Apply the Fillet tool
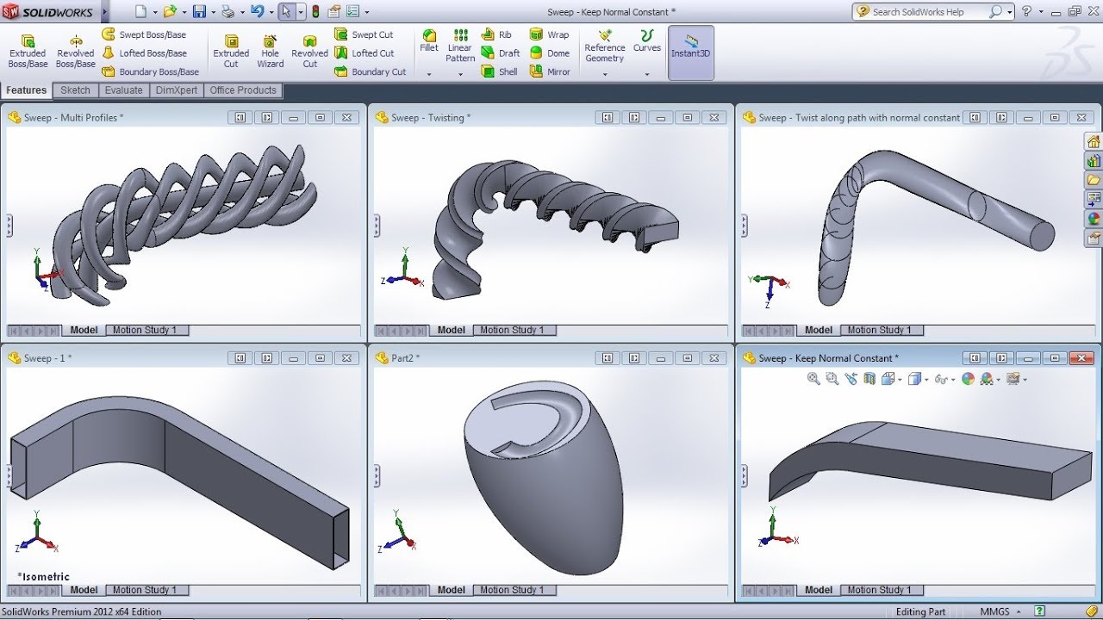The height and width of the screenshot is (620, 1103). (x=429, y=41)
